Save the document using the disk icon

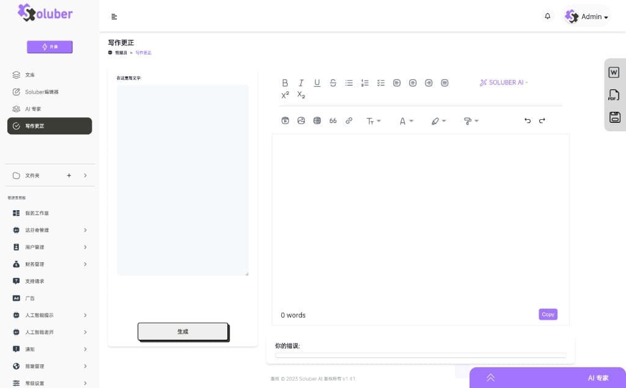click(614, 117)
